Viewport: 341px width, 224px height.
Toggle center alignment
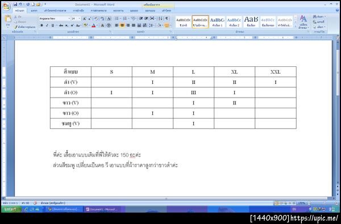pyautogui.click(x=122, y=26)
